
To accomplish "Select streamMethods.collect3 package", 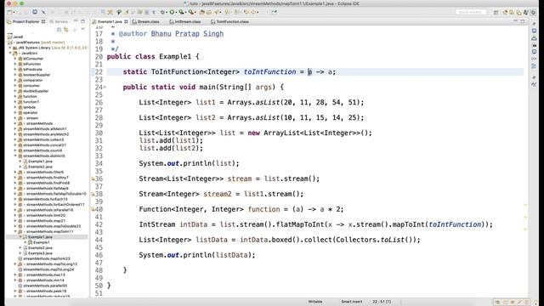I will point(43,139).
